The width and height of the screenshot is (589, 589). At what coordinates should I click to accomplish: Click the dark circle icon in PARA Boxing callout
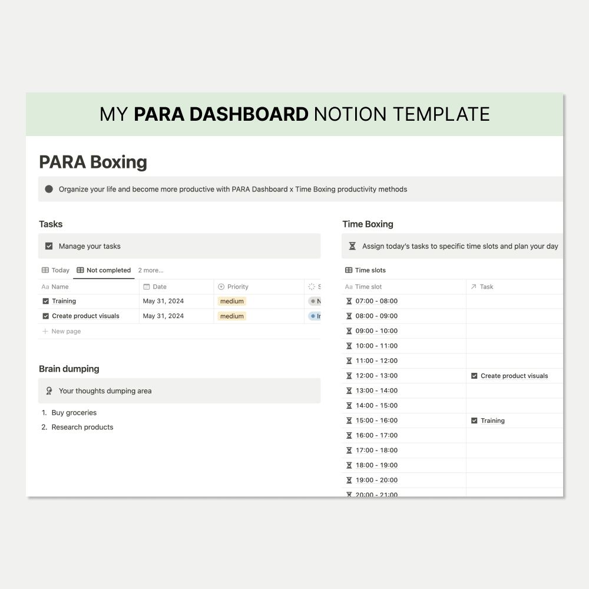(x=49, y=189)
